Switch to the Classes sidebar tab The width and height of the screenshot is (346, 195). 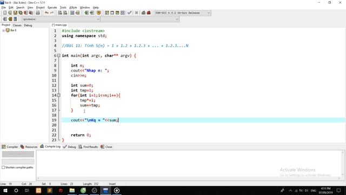[17, 25]
